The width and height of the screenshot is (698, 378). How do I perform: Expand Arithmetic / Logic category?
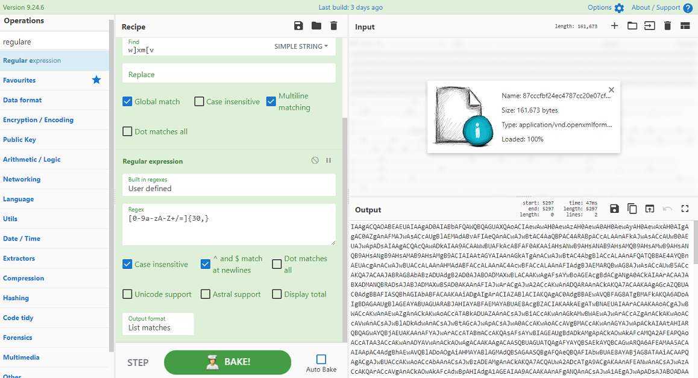click(54, 159)
